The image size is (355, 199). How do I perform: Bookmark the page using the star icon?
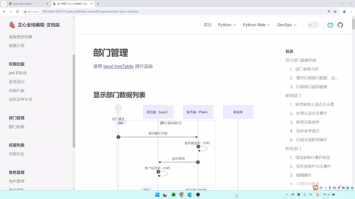(x=335, y=12)
